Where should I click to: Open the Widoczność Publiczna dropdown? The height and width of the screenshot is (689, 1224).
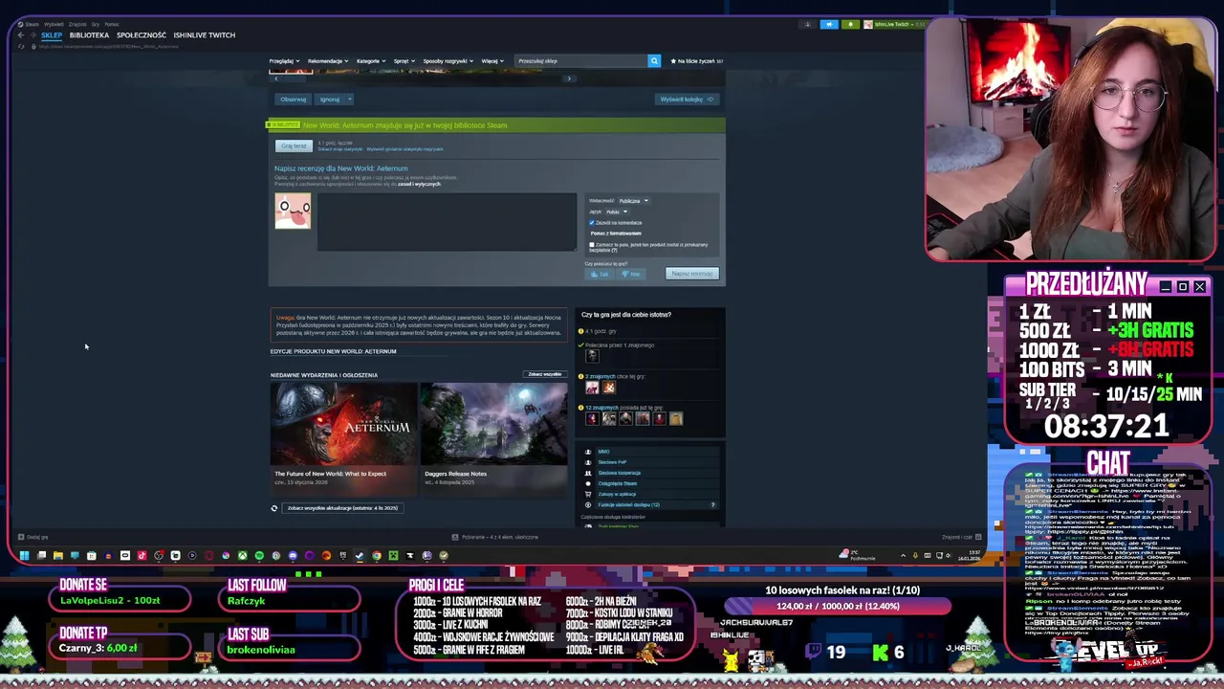634,201
